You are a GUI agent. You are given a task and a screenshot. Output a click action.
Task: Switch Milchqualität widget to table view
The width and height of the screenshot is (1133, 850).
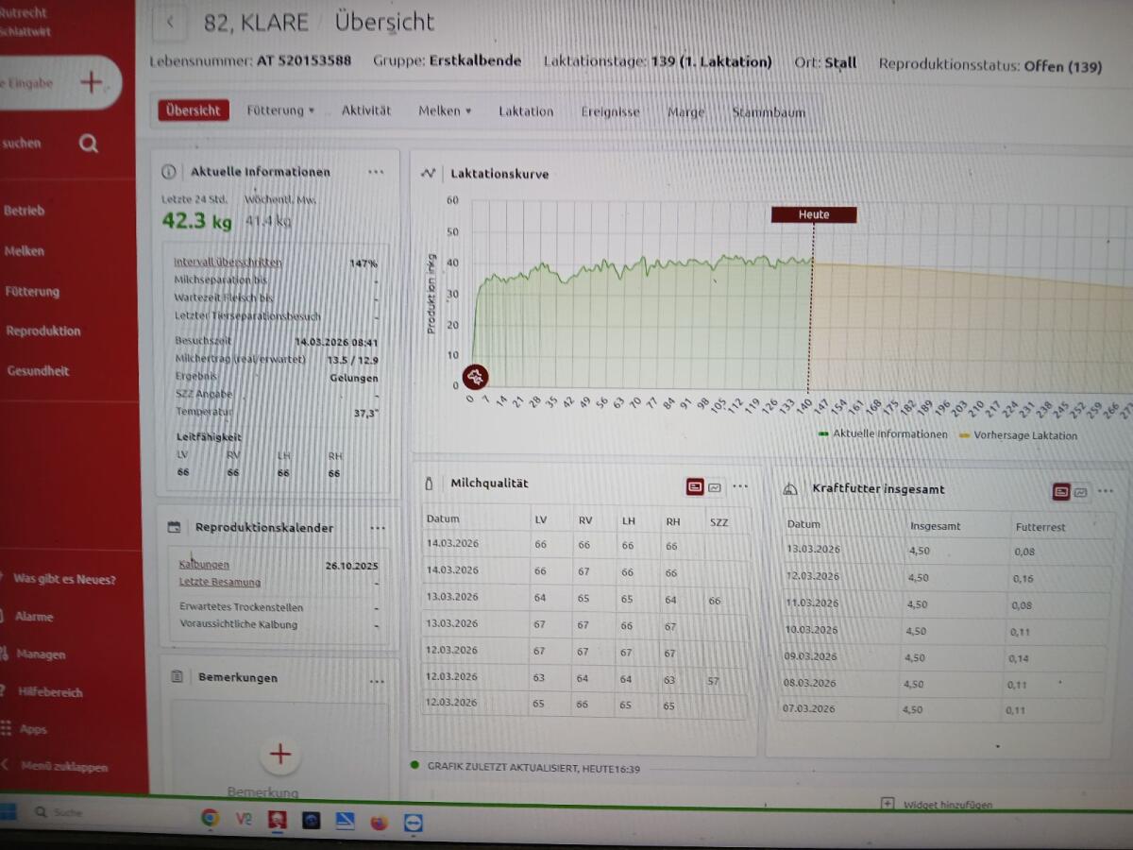pyautogui.click(x=695, y=486)
